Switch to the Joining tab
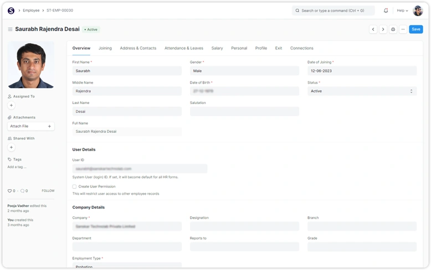The height and width of the screenshot is (270, 431). [x=105, y=48]
